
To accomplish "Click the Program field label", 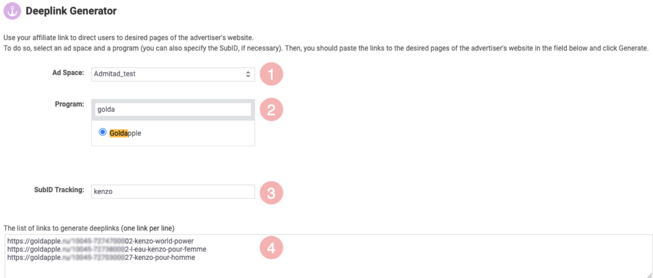I will [x=70, y=104].
